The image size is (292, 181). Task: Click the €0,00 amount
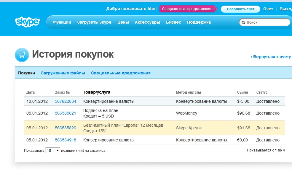pos(242,140)
